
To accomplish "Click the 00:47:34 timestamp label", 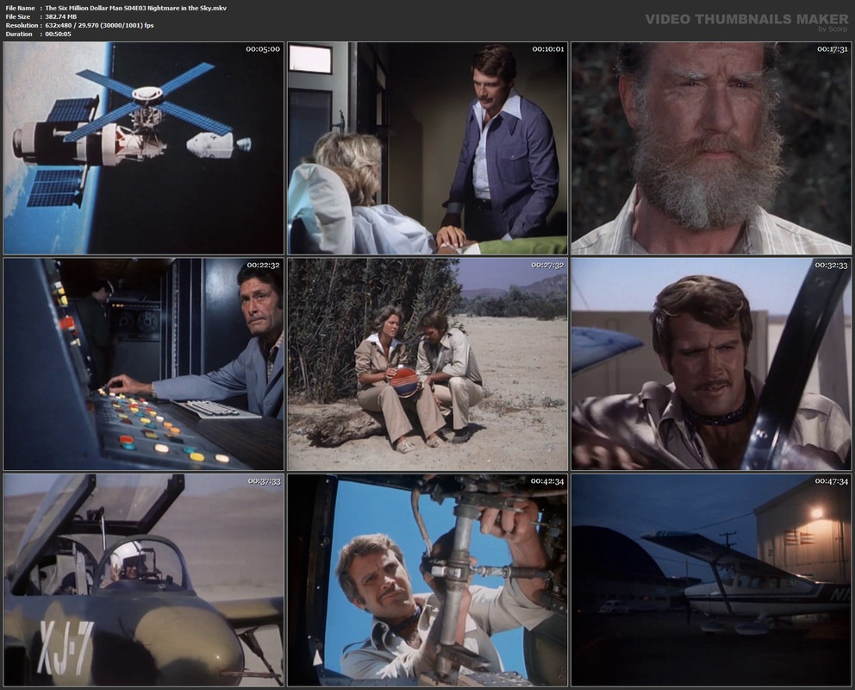I will (x=832, y=481).
